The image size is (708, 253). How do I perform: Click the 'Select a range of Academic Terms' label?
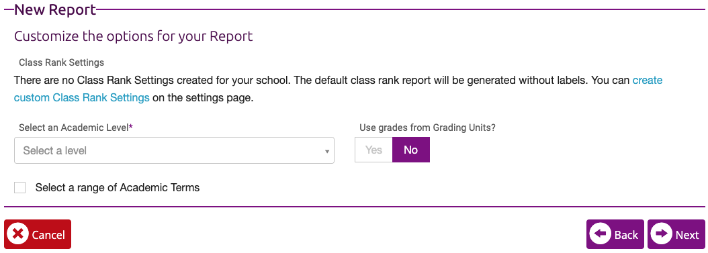point(118,187)
